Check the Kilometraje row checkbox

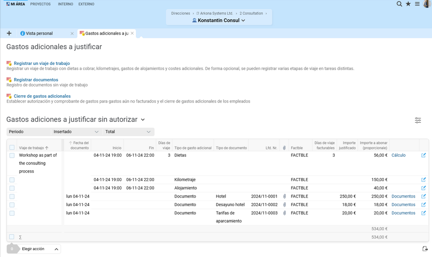pos(12,180)
